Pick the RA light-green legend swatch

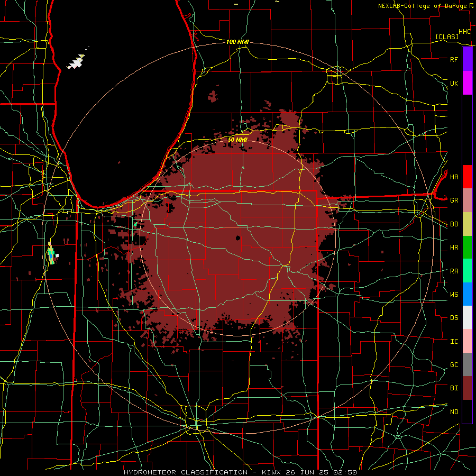(467, 271)
